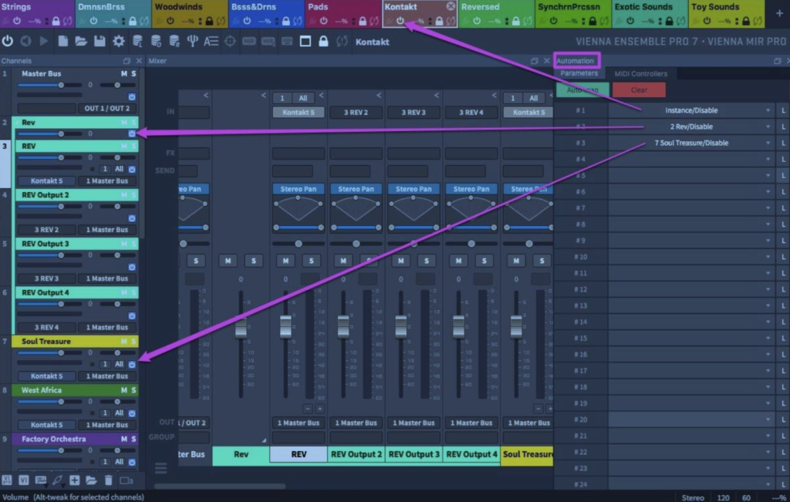Toggle Soul Treasure channel power button
Viewport: 790px width, 502px height.
click(132, 364)
